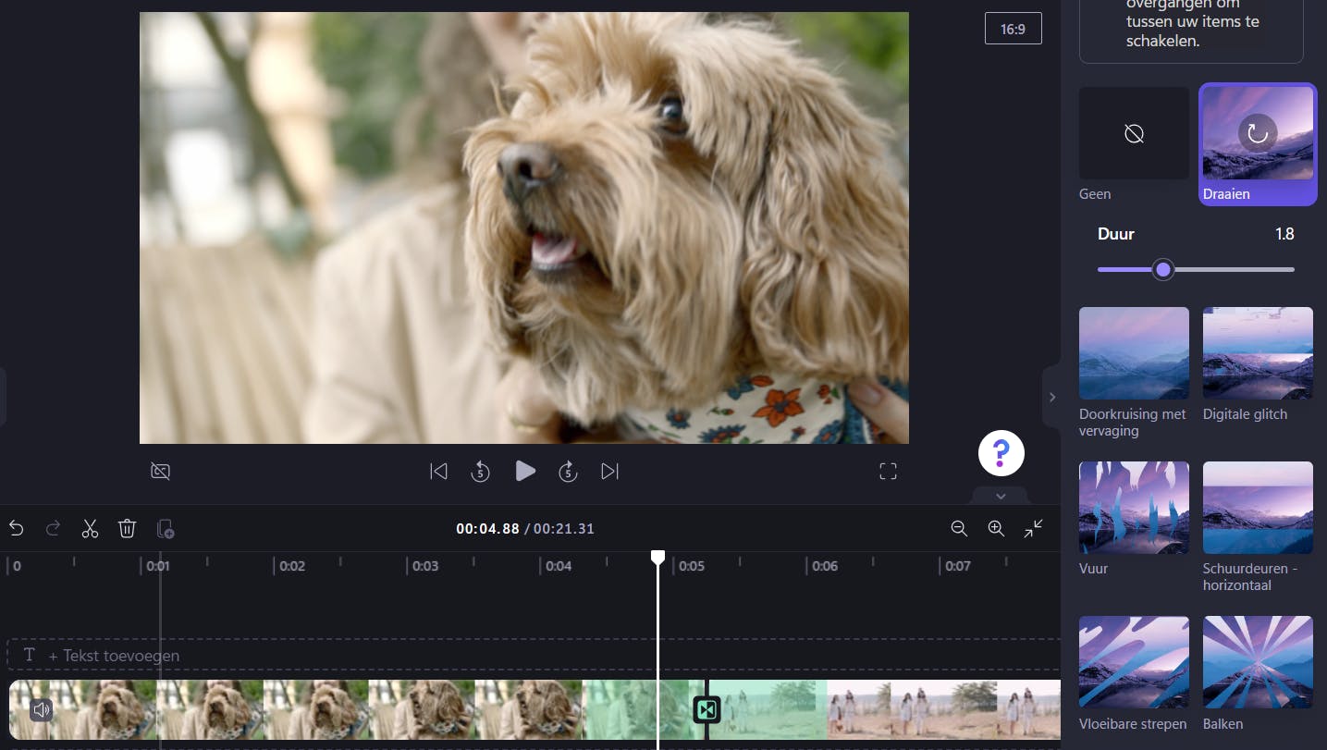The image size is (1327, 750).
Task: Zoom in the timeline
Action: point(996,528)
